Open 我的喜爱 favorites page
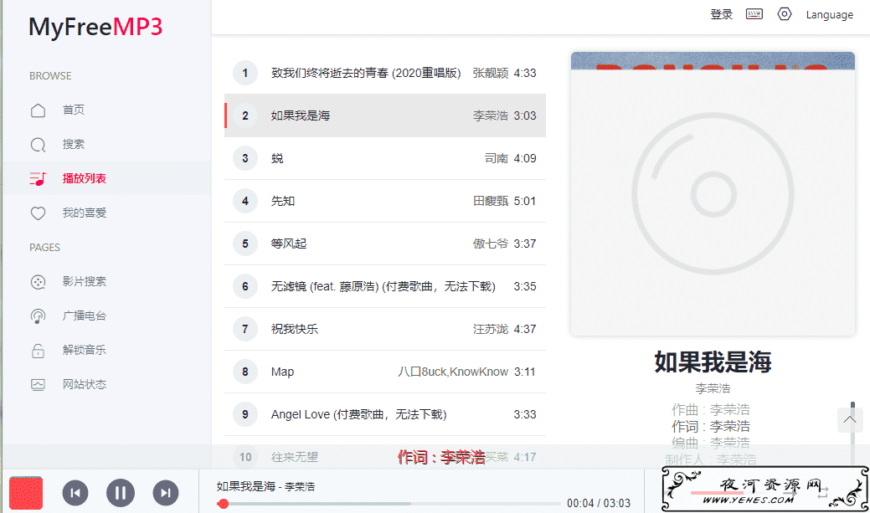870x513 pixels. 85,213
